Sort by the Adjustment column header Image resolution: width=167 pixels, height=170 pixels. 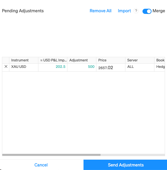pos(82,60)
